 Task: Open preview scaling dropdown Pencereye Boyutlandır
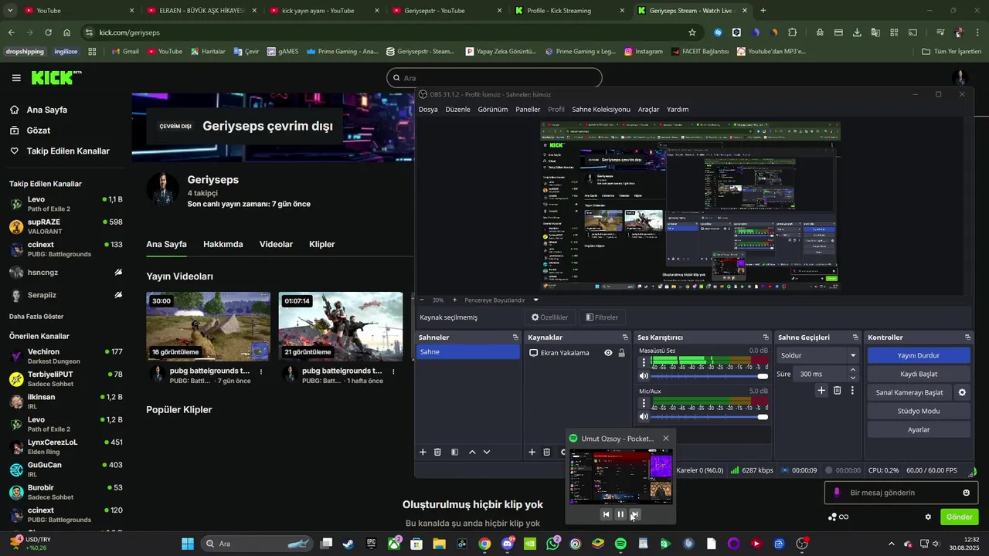pos(501,300)
